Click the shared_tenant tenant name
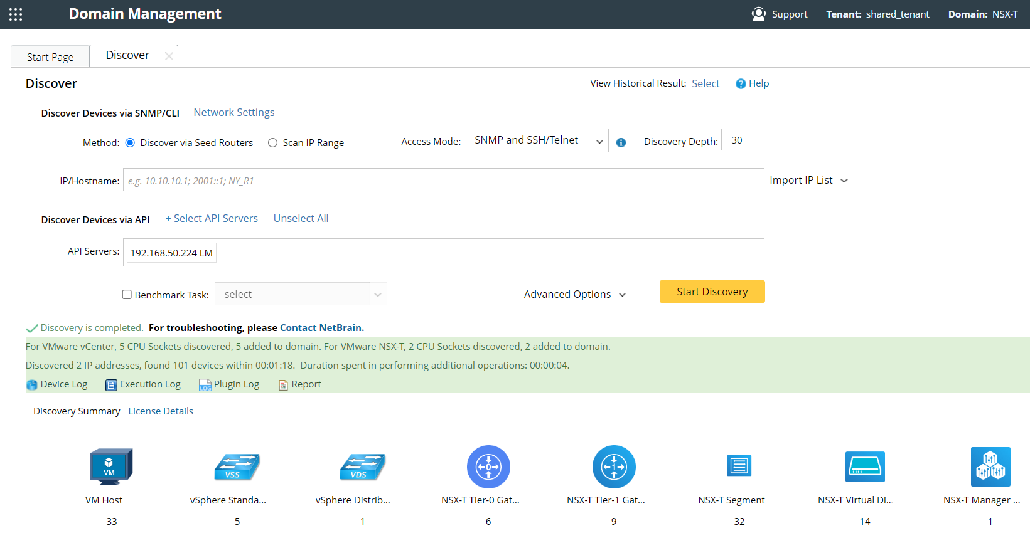The height and width of the screenshot is (543, 1030). point(898,14)
